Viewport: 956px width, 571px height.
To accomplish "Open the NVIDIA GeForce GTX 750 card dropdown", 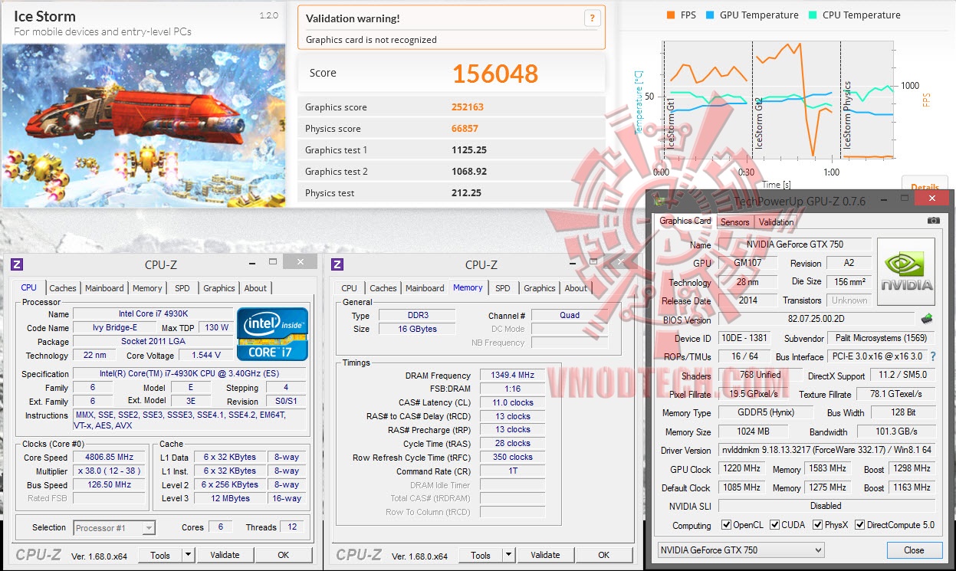I will 741,550.
